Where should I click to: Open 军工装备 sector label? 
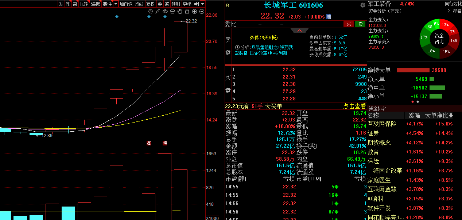(x=379, y=4)
